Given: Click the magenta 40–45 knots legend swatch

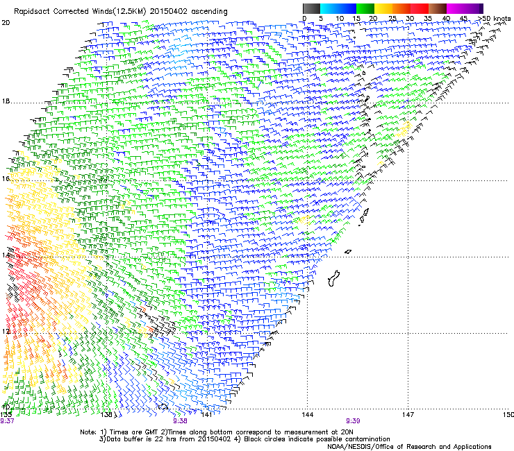Looking at the screenshot, I should (x=456, y=8).
